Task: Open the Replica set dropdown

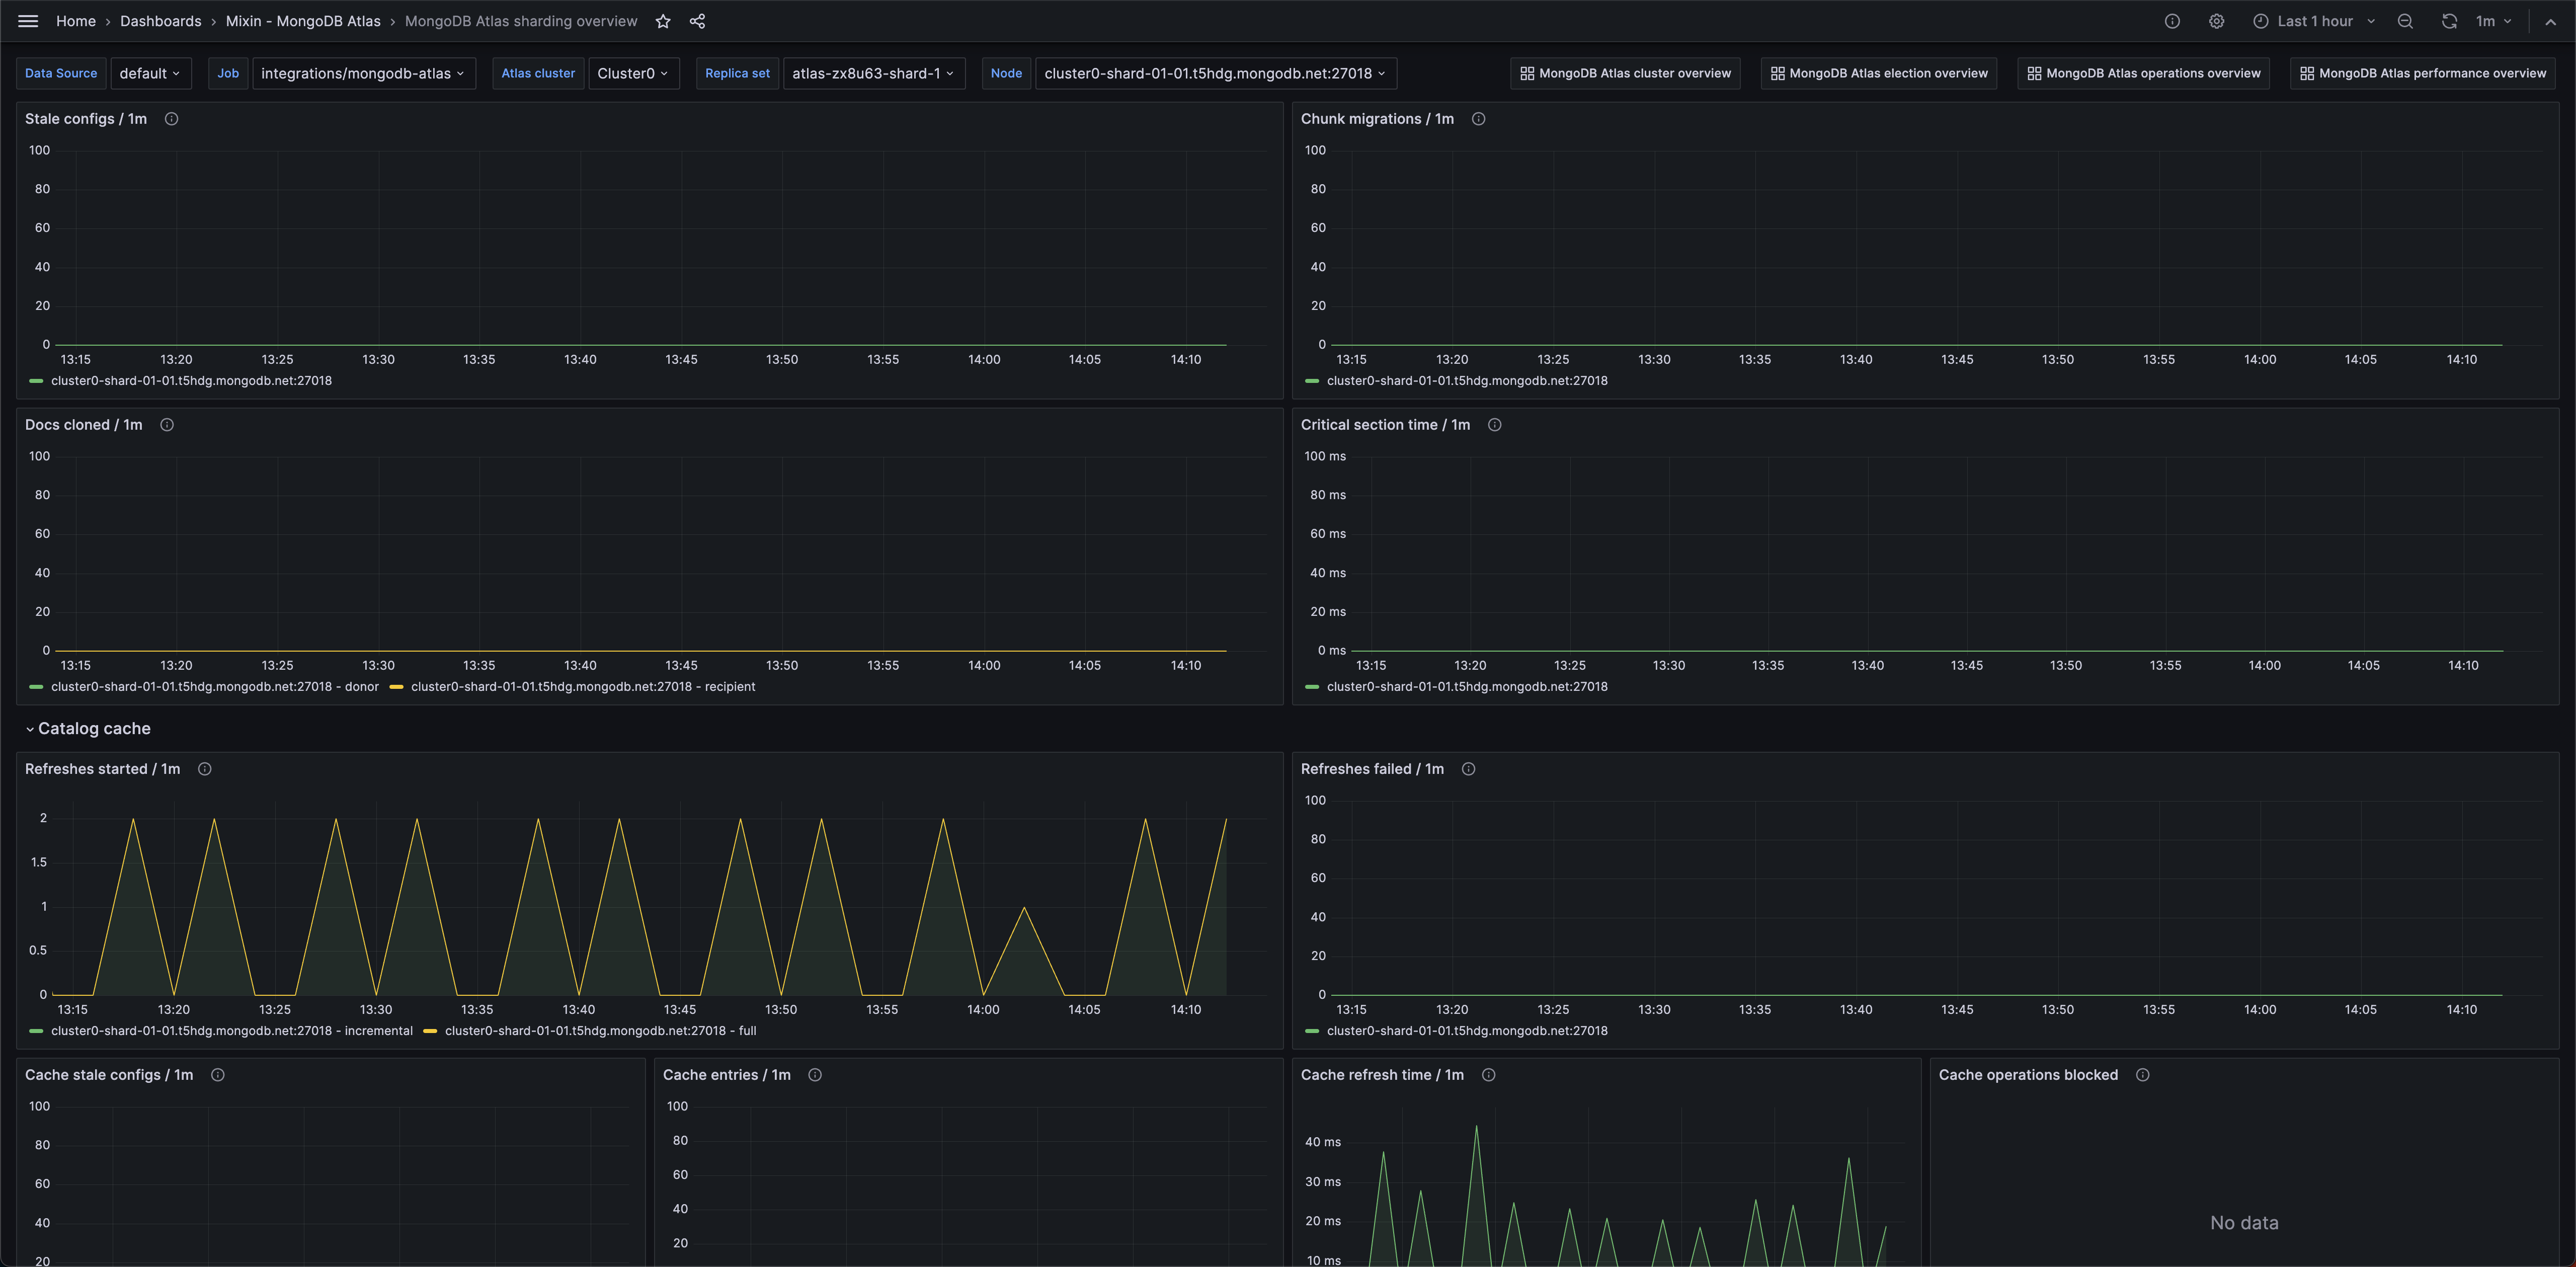Action: [873, 73]
